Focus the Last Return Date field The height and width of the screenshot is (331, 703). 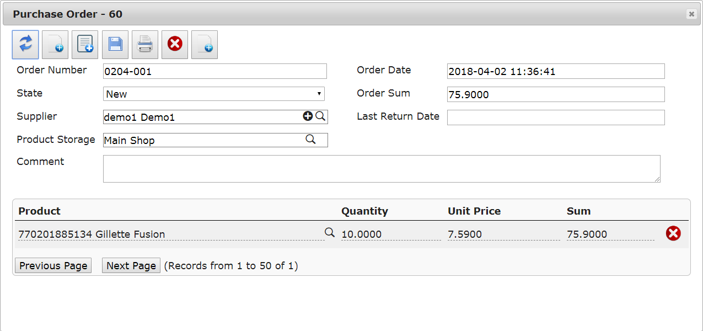point(556,118)
